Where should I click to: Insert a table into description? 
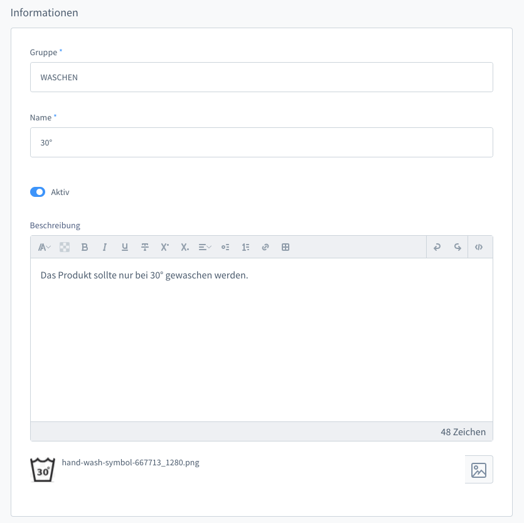[286, 247]
